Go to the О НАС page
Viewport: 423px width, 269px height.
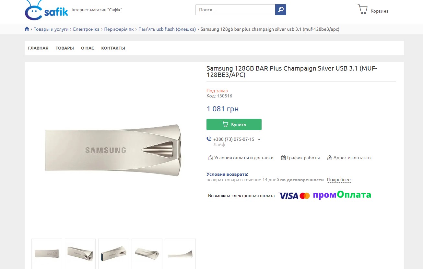88,48
